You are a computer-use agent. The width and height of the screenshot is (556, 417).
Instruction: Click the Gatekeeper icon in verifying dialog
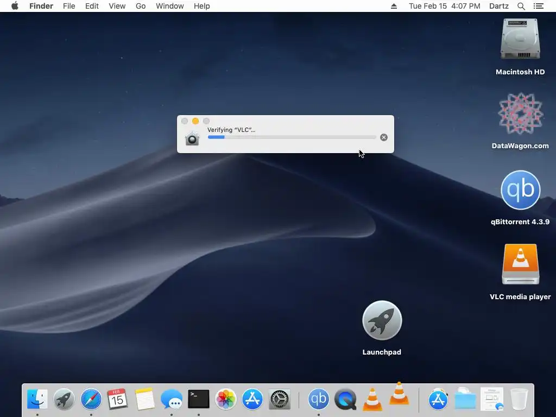pos(192,138)
